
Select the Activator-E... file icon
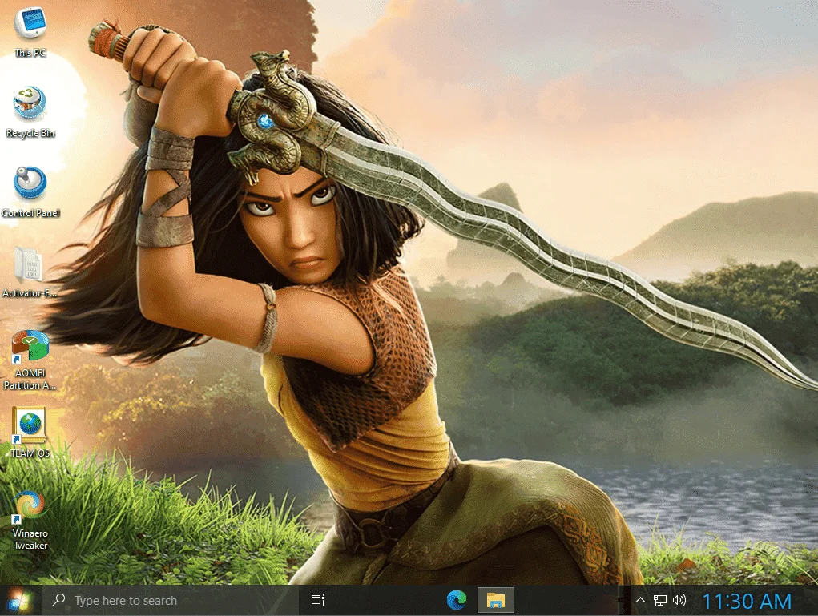[x=29, y=272]
